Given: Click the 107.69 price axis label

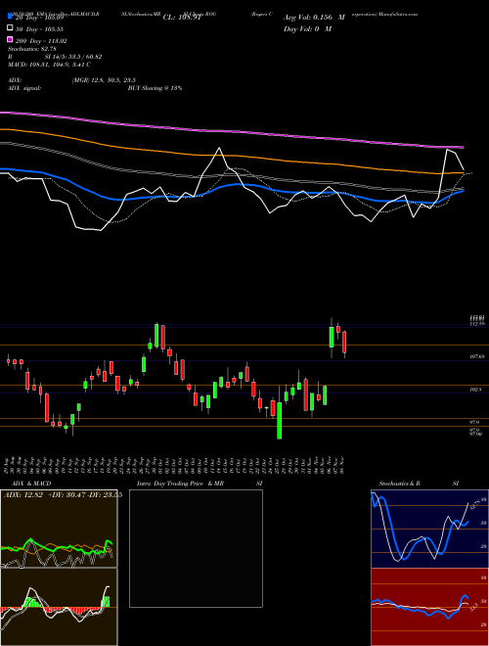Looking at the screenshot, I should click(x=477, y=356).
